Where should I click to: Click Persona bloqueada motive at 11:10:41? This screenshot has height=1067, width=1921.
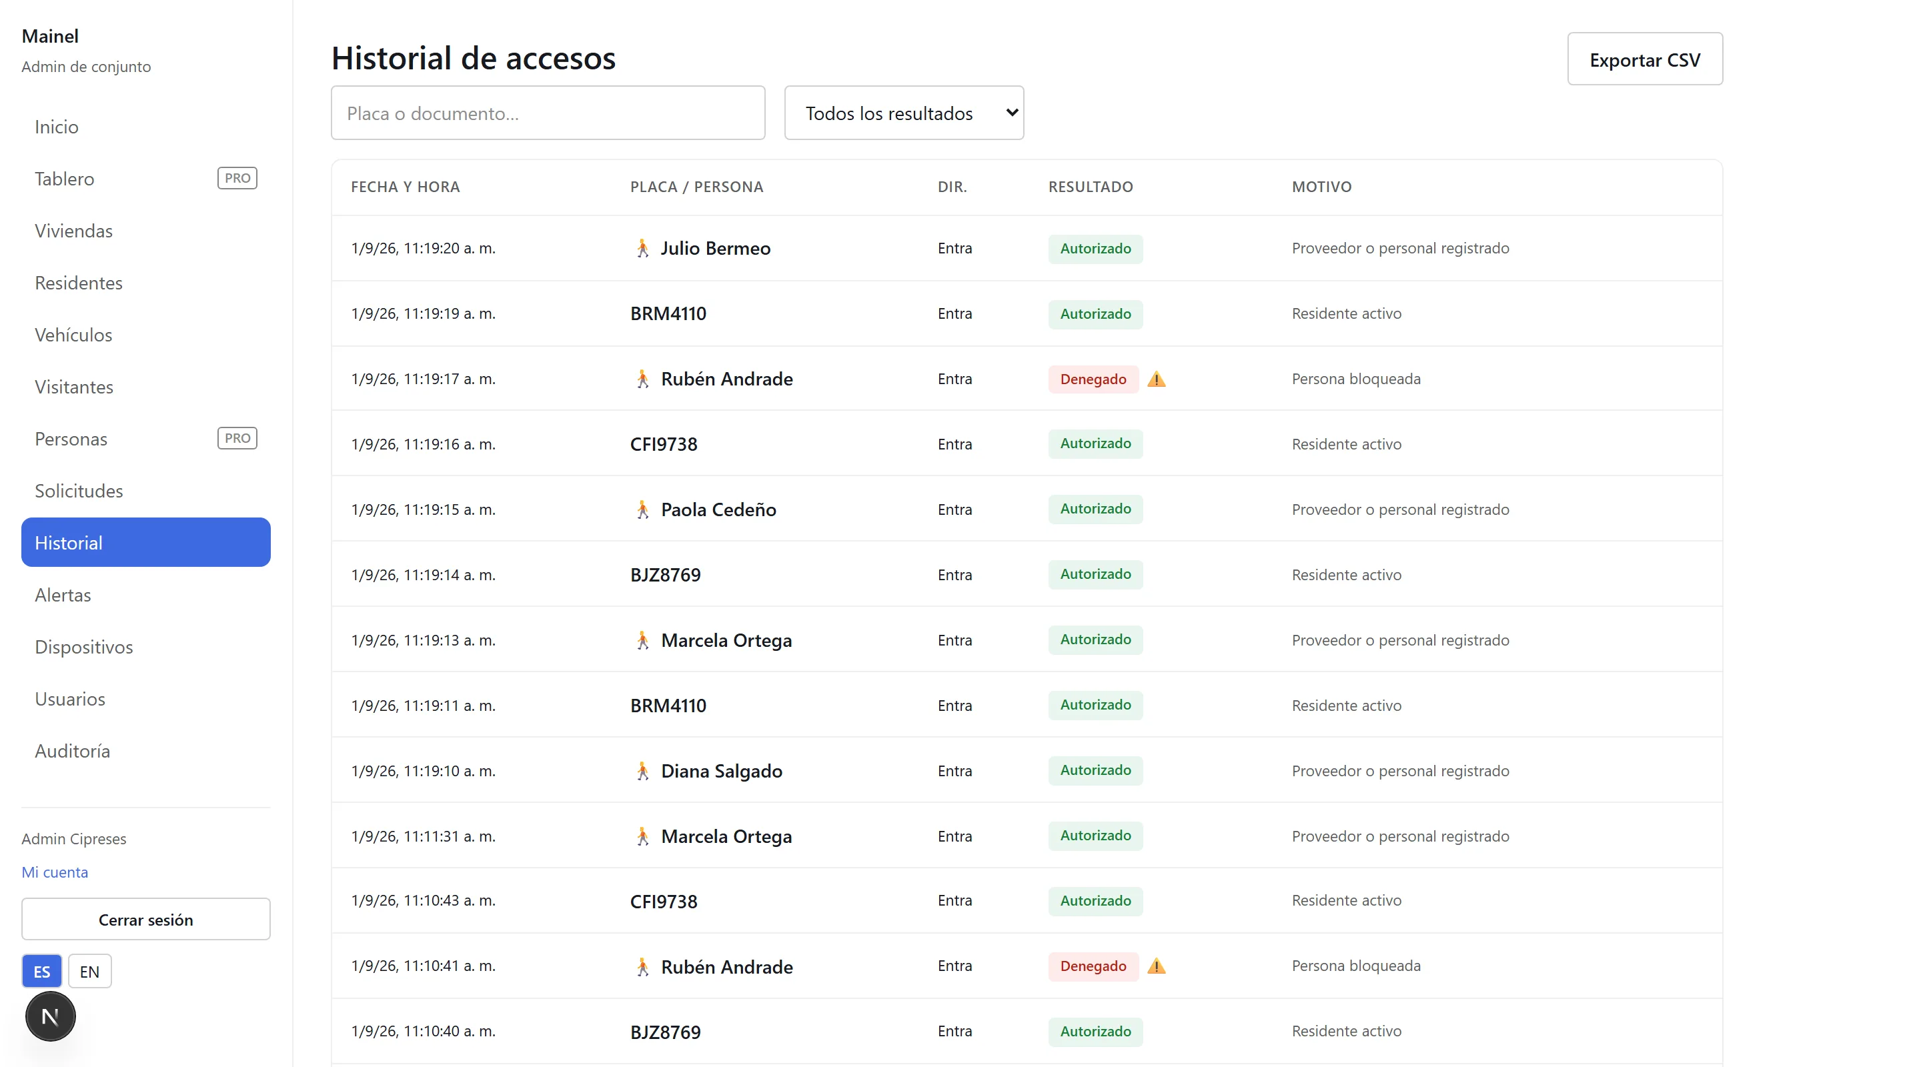pyautogui.click(x=1356, y=966)
